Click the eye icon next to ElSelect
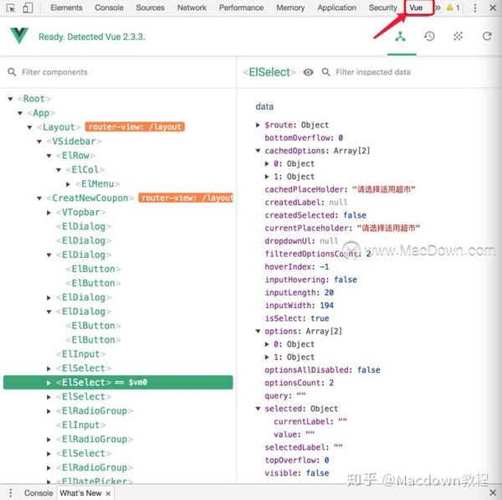 308,72
